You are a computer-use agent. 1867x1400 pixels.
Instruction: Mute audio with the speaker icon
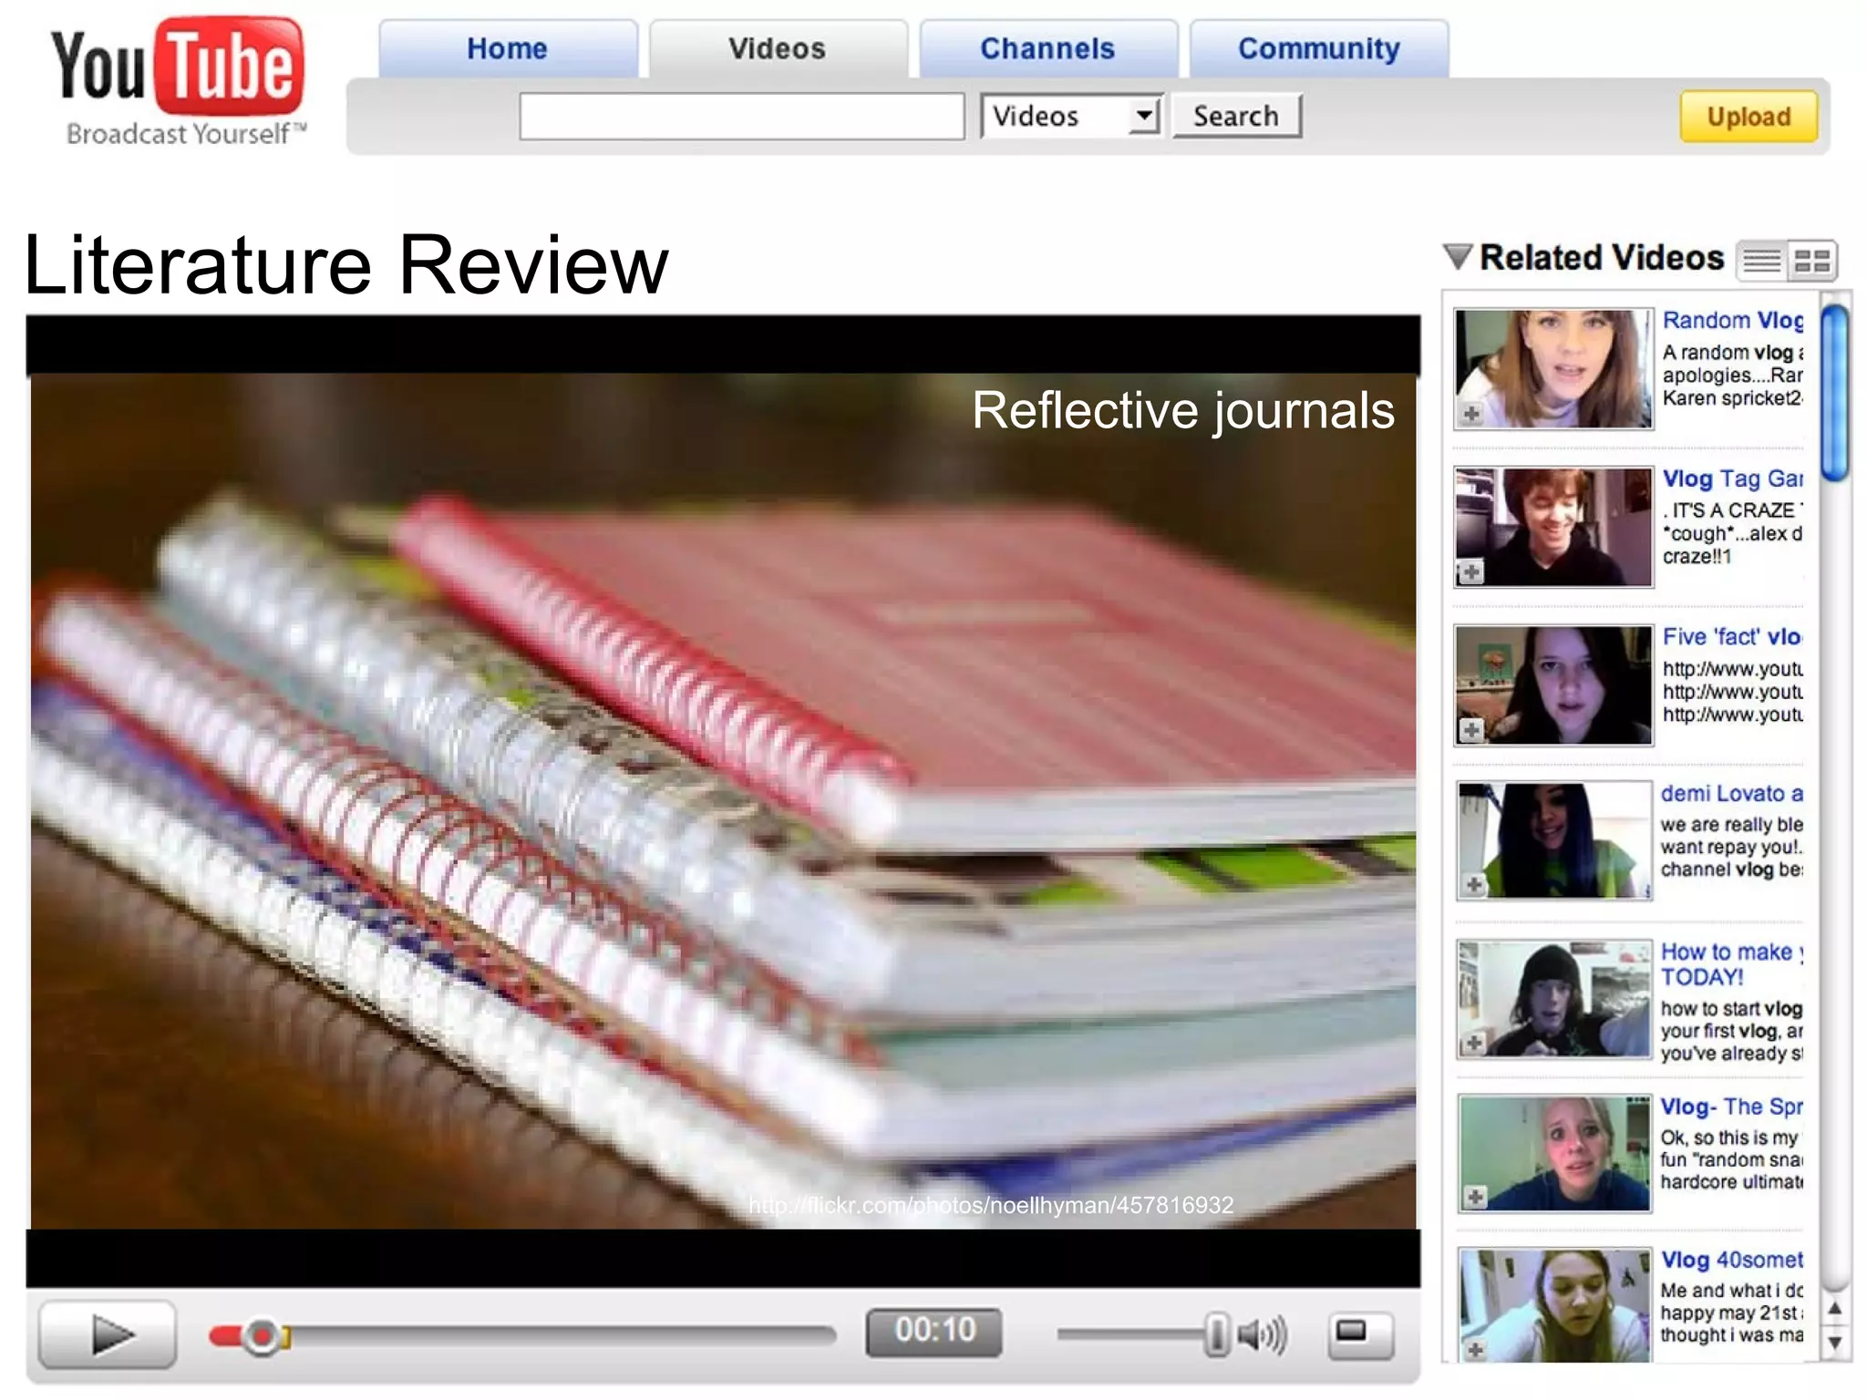(1263, 1335)
